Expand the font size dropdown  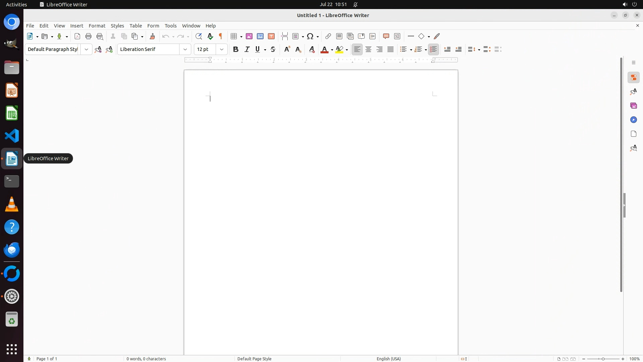click(x=222, y=50)
